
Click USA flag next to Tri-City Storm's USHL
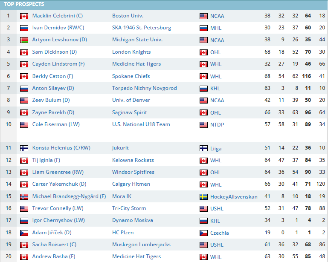coord(203,208)
